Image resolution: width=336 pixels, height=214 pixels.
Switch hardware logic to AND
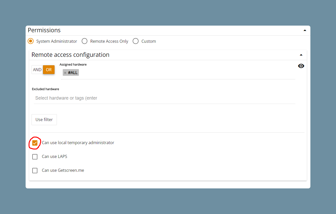click(37, 70)
